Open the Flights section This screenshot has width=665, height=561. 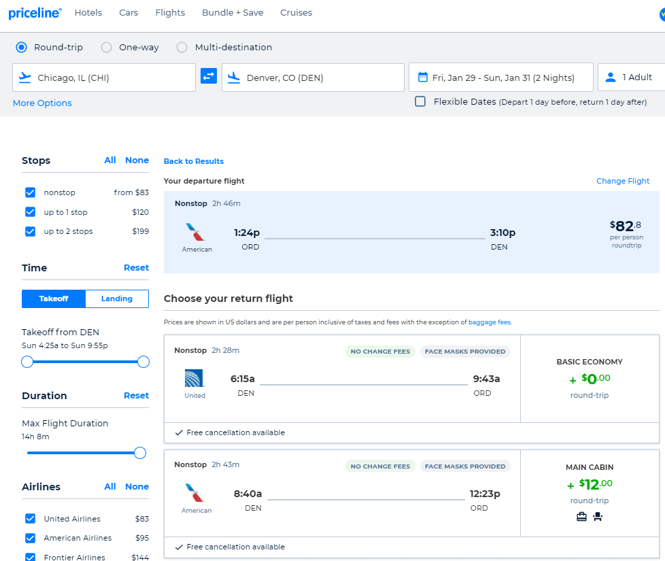(x=170, y=13)
